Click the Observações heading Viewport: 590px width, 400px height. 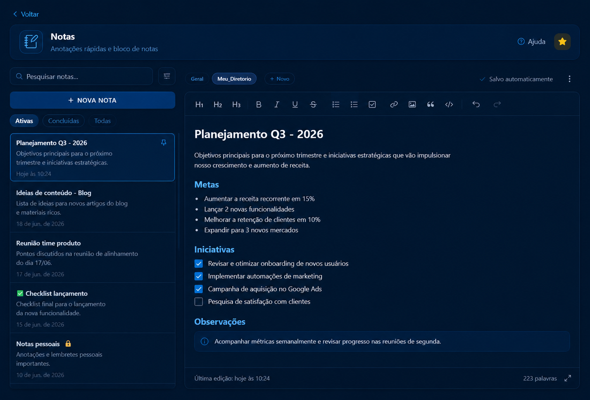coord(220,322)
